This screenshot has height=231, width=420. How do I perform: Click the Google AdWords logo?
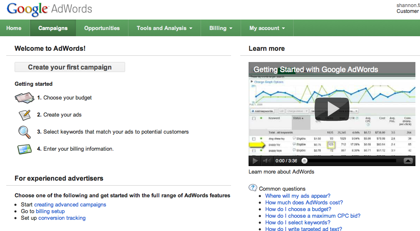click(x=49, y=9)
